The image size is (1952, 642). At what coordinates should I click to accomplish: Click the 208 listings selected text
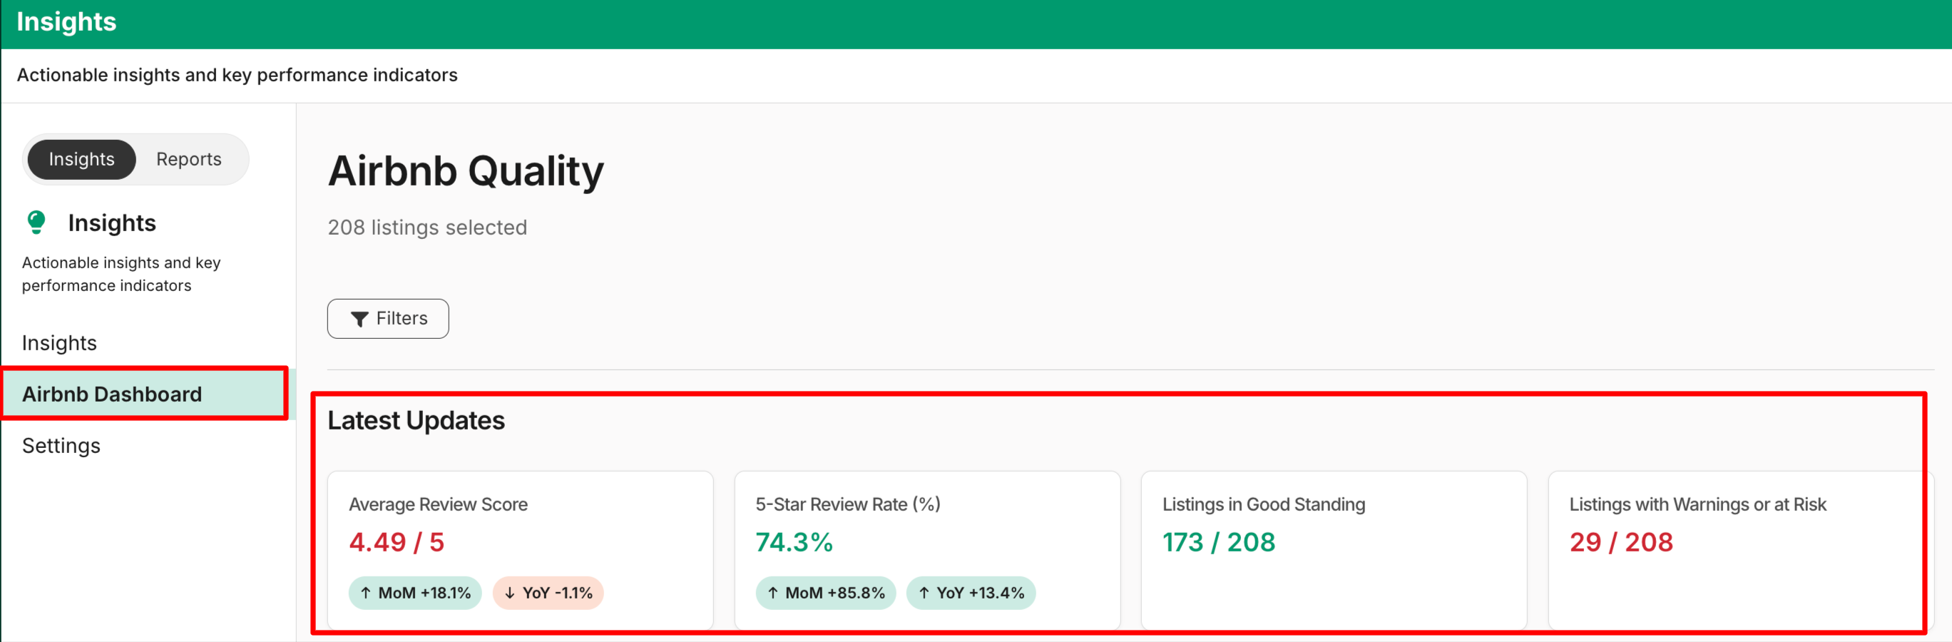pyautogui.click(x=427, y=228)
